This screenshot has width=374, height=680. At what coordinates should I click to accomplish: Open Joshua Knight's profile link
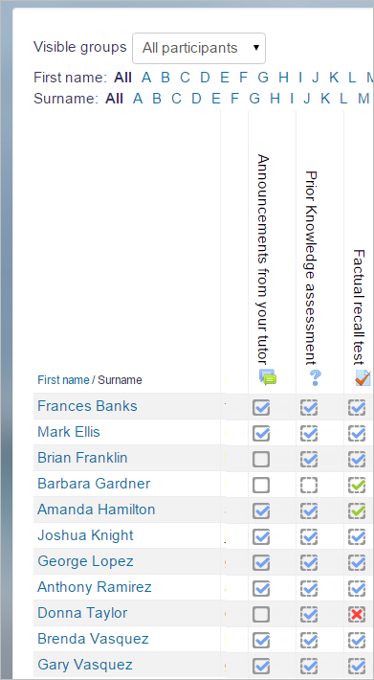pyautogui.click(x=85, y=535)
